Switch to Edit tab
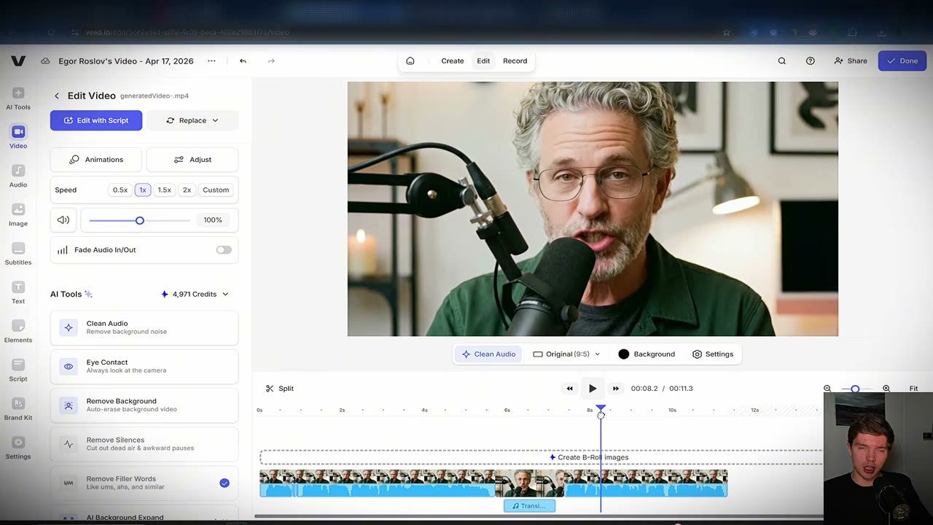 point(483,61)
